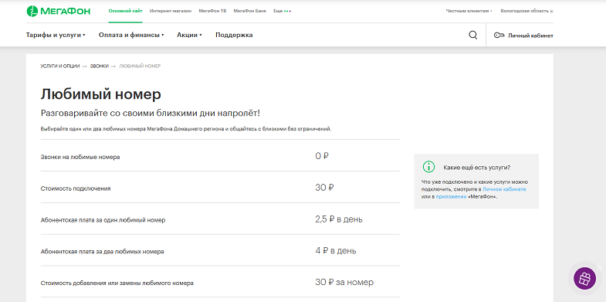This screenshot has height=302, width=606.
Task: Open the Частным клиентам dropdown
Action: click(469, 12)
